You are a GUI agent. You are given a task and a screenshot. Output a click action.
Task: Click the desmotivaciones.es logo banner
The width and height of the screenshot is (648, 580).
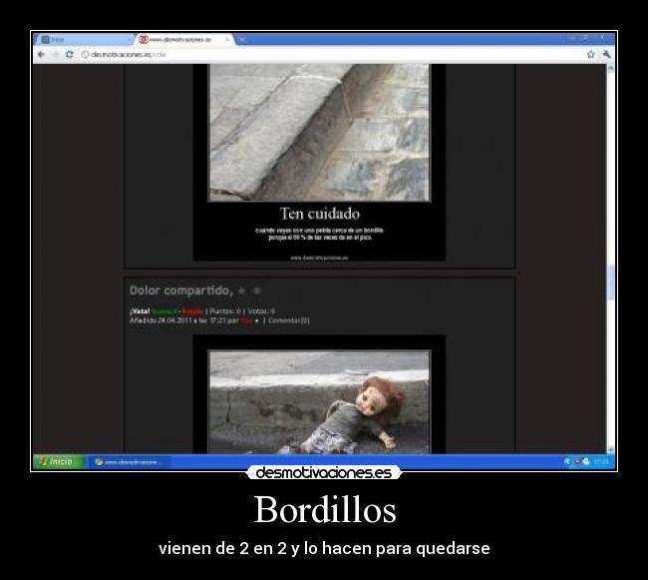click(324, 472)
